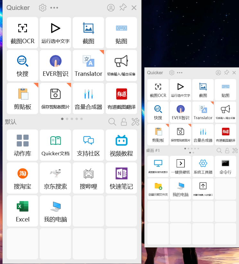
Task: Click 有道截图翻译 in the small Quicker panel
Action: 225,134
